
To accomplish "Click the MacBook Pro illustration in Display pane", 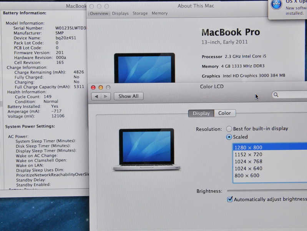I will pyautogui.click(x=146, y=149).
